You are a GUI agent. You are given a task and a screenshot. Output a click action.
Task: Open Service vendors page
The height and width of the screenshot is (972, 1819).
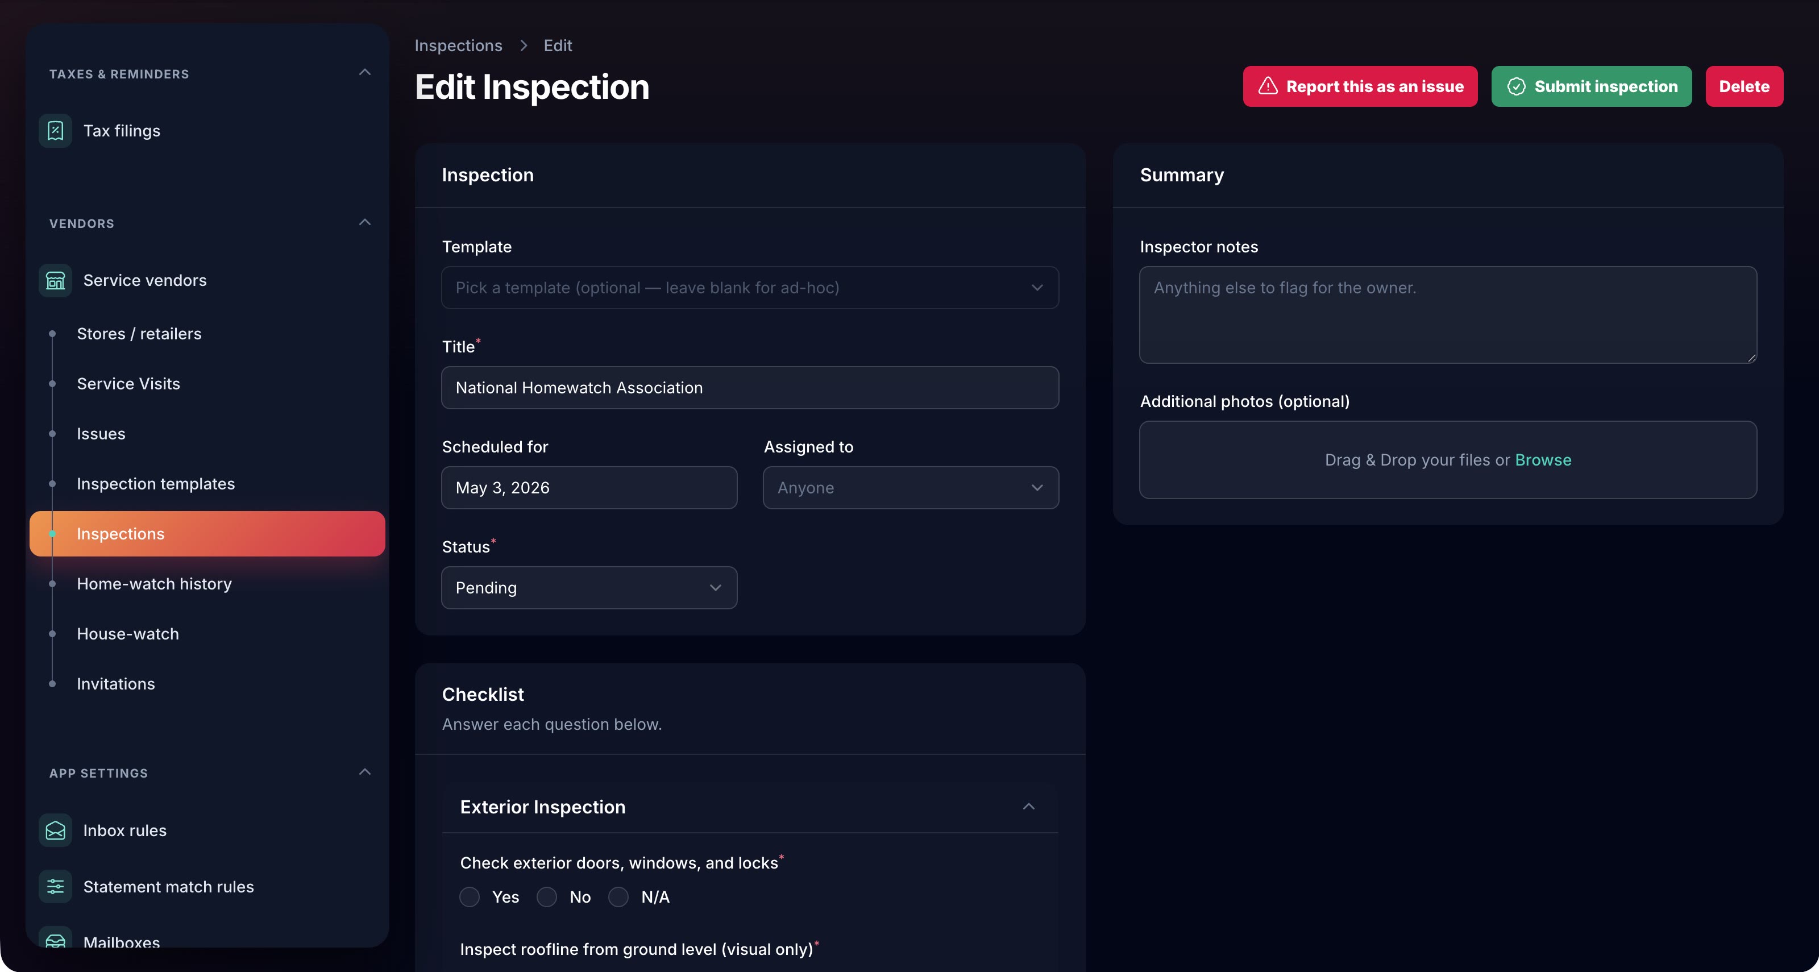(x=145, y=280)
